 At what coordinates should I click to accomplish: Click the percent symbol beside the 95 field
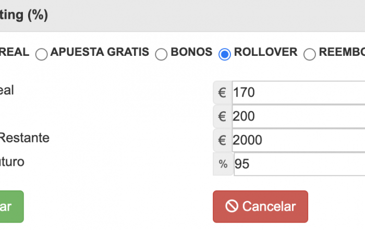(223, 164)
